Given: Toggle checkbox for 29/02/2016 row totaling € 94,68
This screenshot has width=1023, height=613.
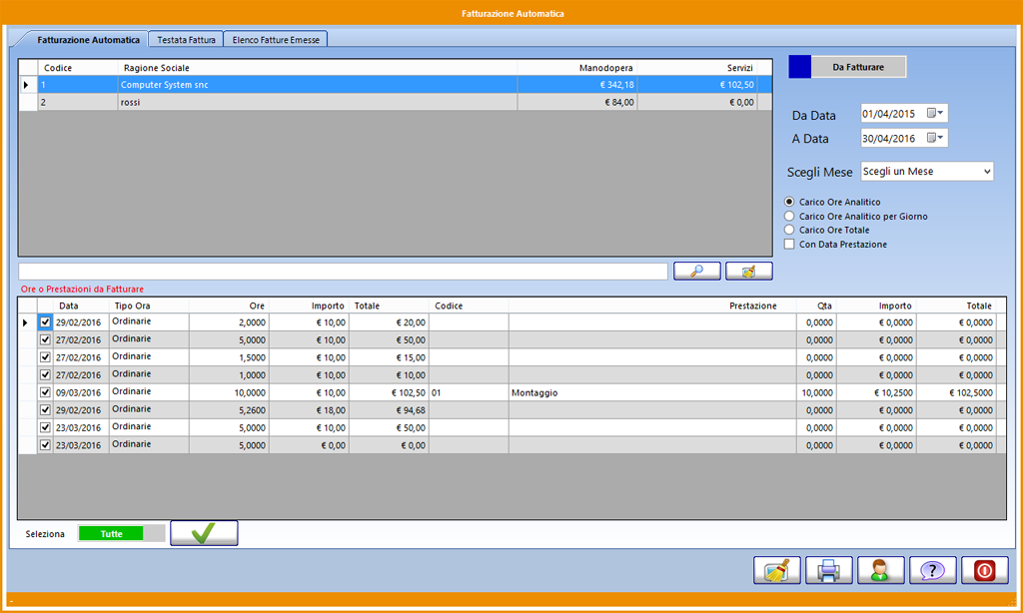Looking at the screenshot, I should 45,410.
